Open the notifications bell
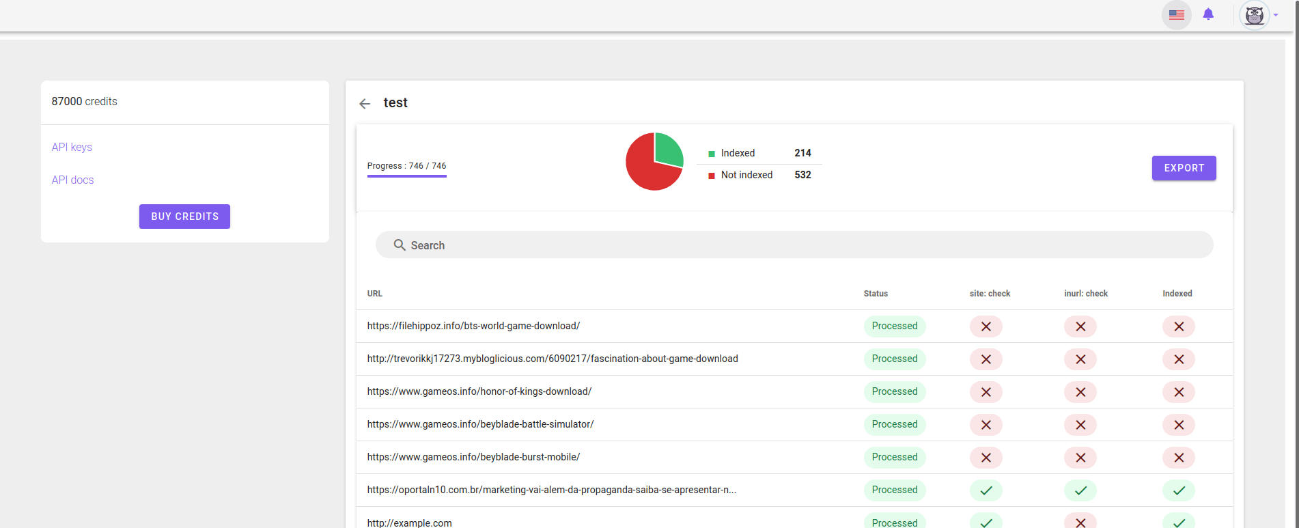 1208,14
